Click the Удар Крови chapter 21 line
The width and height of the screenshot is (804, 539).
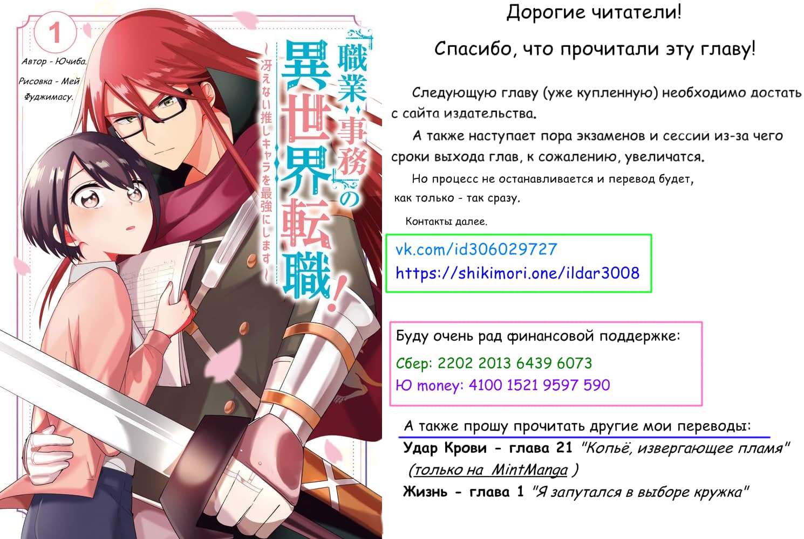point(596,448)
